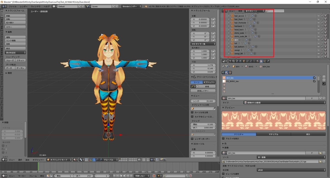The image size is (330, 178).
Task: Switch preview to the Material tab
Action: (273, 134)
